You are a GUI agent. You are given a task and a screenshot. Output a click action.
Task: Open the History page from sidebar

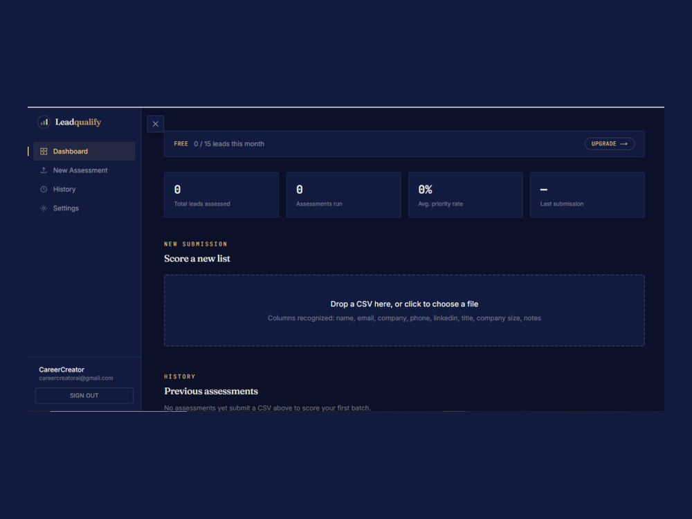[x=84, y=190]
